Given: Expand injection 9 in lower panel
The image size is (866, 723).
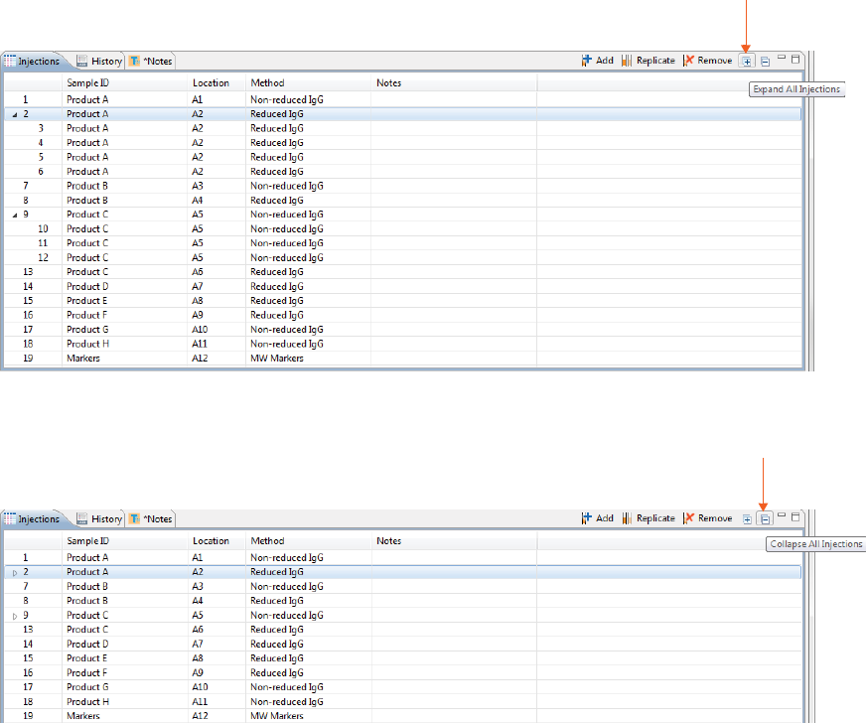Looking at the screenshot, I should pyautogui.click(x=15, y=616).
